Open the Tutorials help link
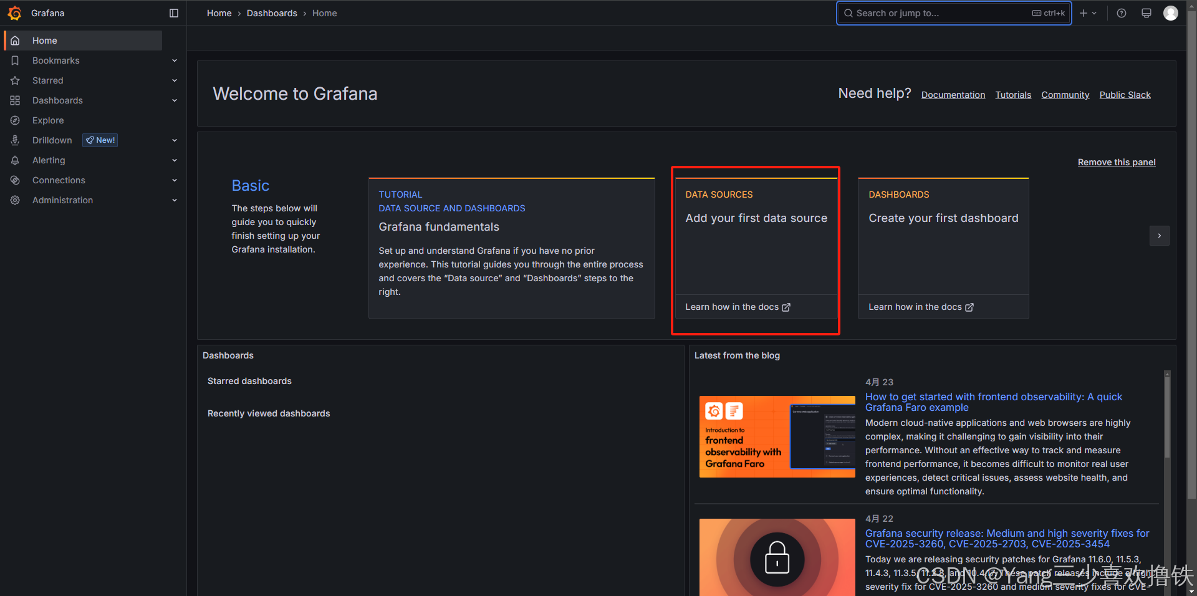1197x596 pixels. point(1013,95)
